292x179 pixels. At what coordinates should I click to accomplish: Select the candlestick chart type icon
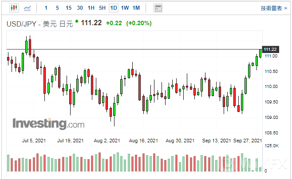coord(13,8)
